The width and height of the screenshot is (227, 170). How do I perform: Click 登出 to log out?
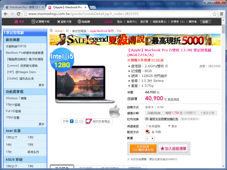[119, 22]
